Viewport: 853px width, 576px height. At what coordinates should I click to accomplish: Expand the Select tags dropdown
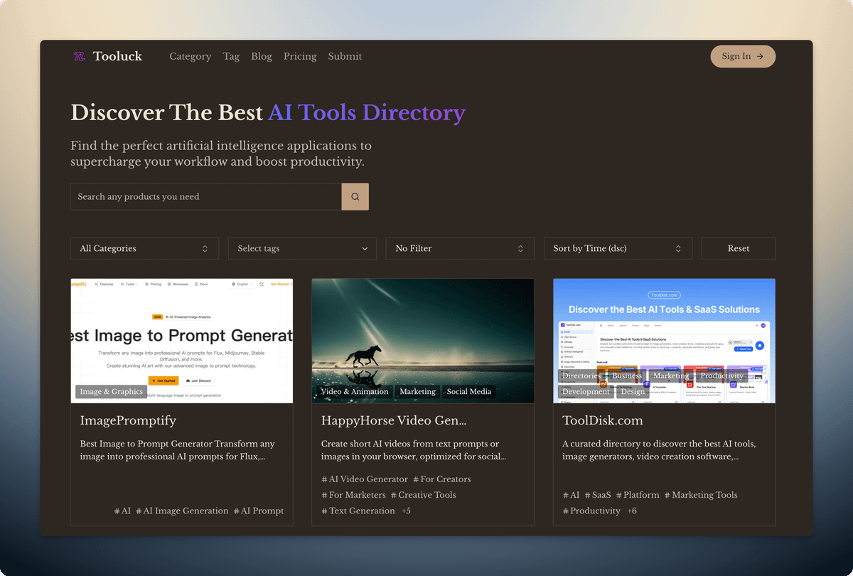[302, 248]
